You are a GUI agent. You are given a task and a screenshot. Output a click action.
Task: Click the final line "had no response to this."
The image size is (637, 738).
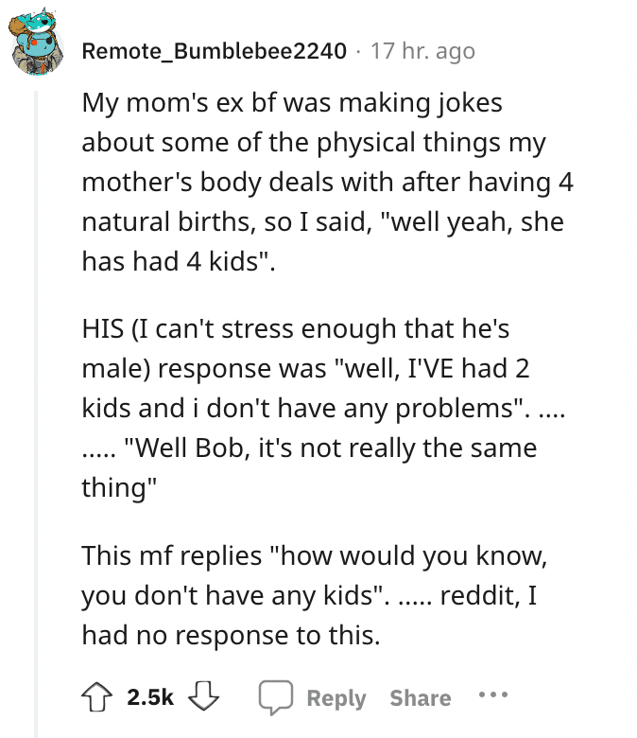[231, 635]
